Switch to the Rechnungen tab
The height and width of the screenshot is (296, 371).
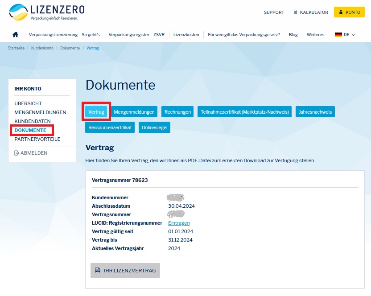pyautogui.click(x=177, y=112)
